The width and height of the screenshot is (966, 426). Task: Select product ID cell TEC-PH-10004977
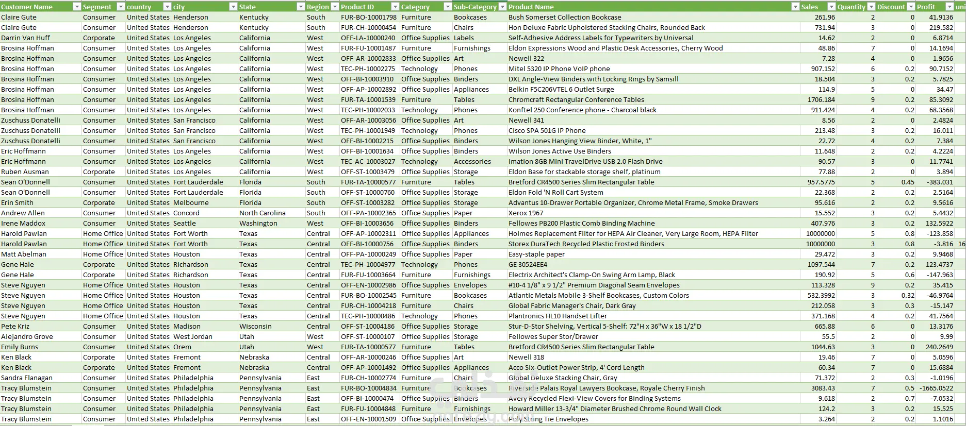369,264
